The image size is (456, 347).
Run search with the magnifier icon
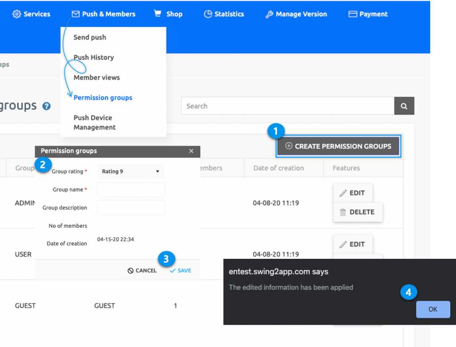pyautogui.click(x=403, y=106)
